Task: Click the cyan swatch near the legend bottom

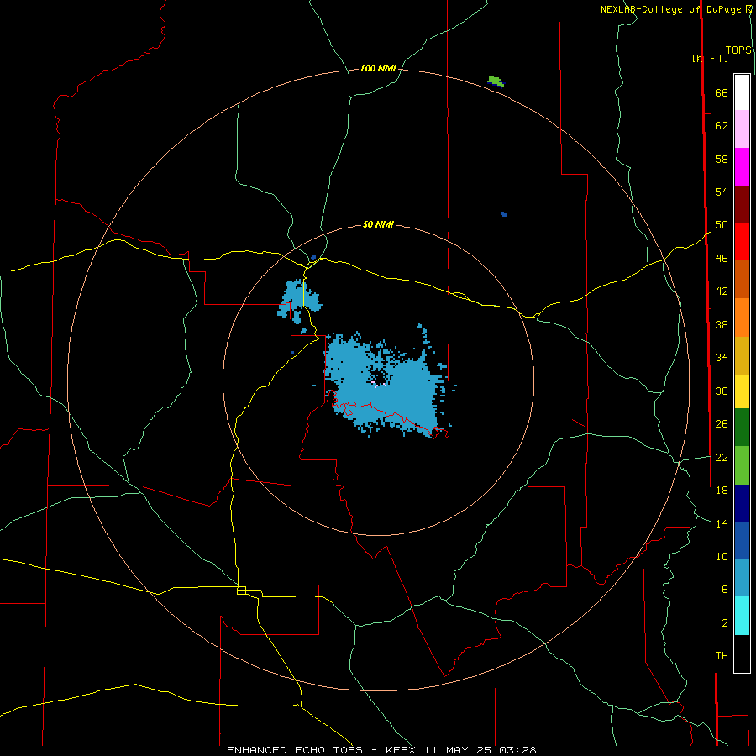Action: 742,616
